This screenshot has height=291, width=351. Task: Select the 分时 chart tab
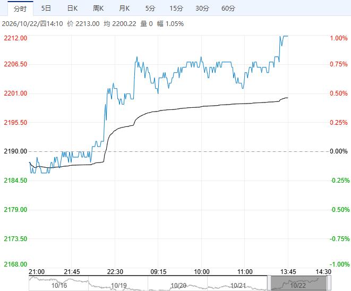click(x=20, y=8)
